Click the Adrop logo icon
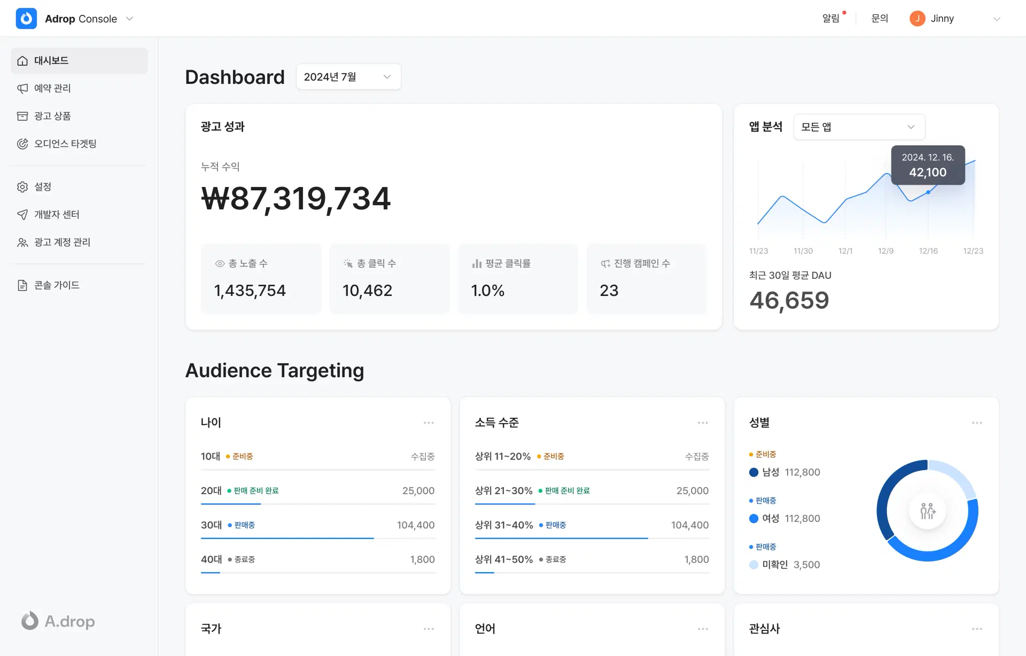 [x=26, y=18]
